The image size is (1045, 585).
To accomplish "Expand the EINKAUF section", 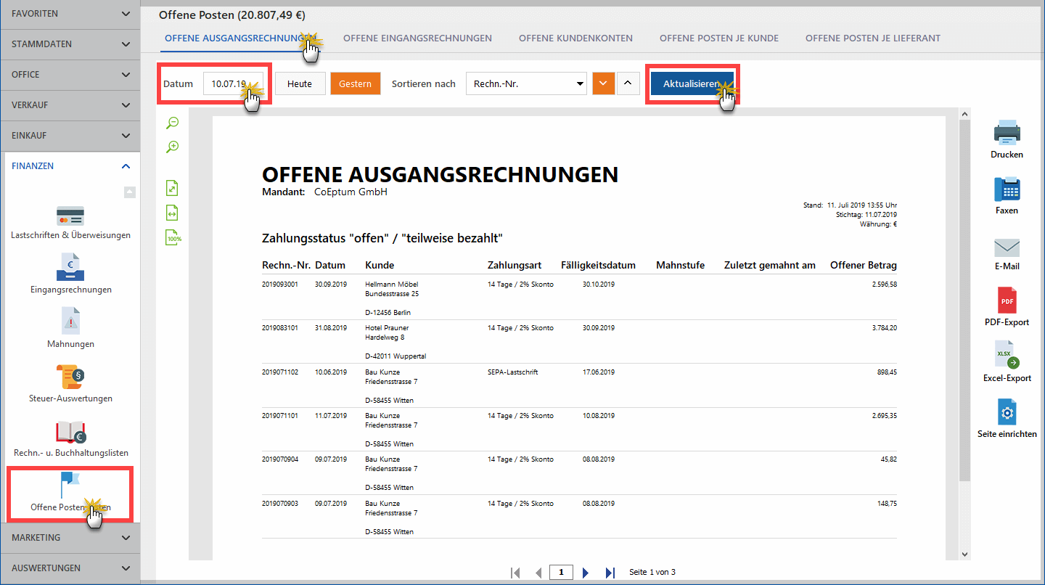I will [70, 136].
